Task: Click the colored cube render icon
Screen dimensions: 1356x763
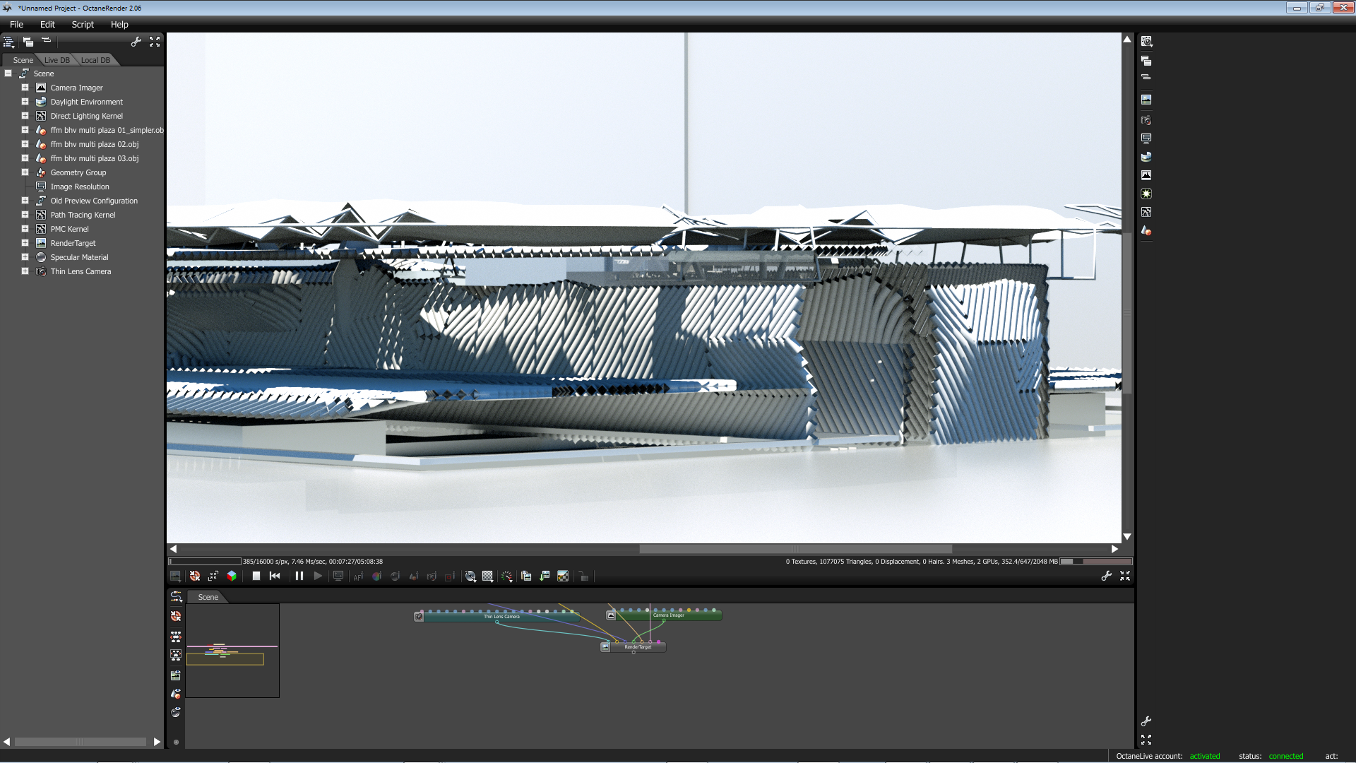Action: tap(232, 576)
